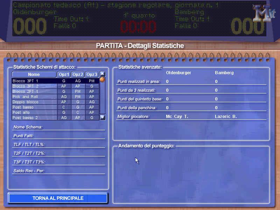Click the Opz1 column header

pos(64,74)
